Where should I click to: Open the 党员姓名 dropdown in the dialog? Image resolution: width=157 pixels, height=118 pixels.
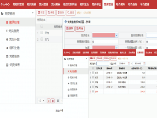[117, 36]
